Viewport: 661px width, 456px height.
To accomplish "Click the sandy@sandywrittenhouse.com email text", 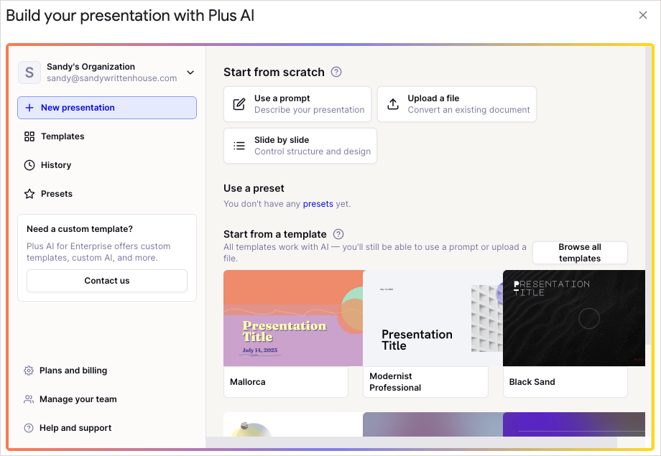I will pos(111,78).
